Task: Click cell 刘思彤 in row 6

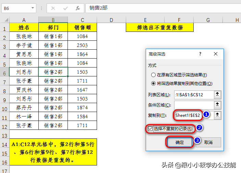Action: pos(24,72)
